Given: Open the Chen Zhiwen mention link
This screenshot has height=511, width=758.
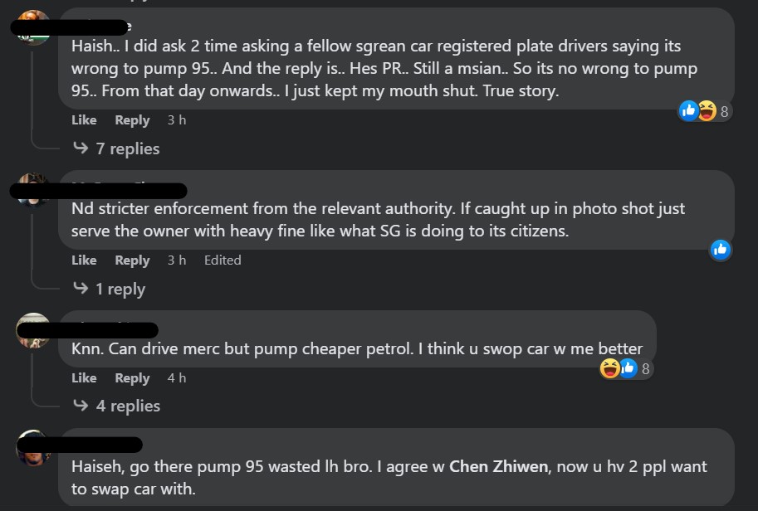Looking at the screenshot, I should [498, 466].
